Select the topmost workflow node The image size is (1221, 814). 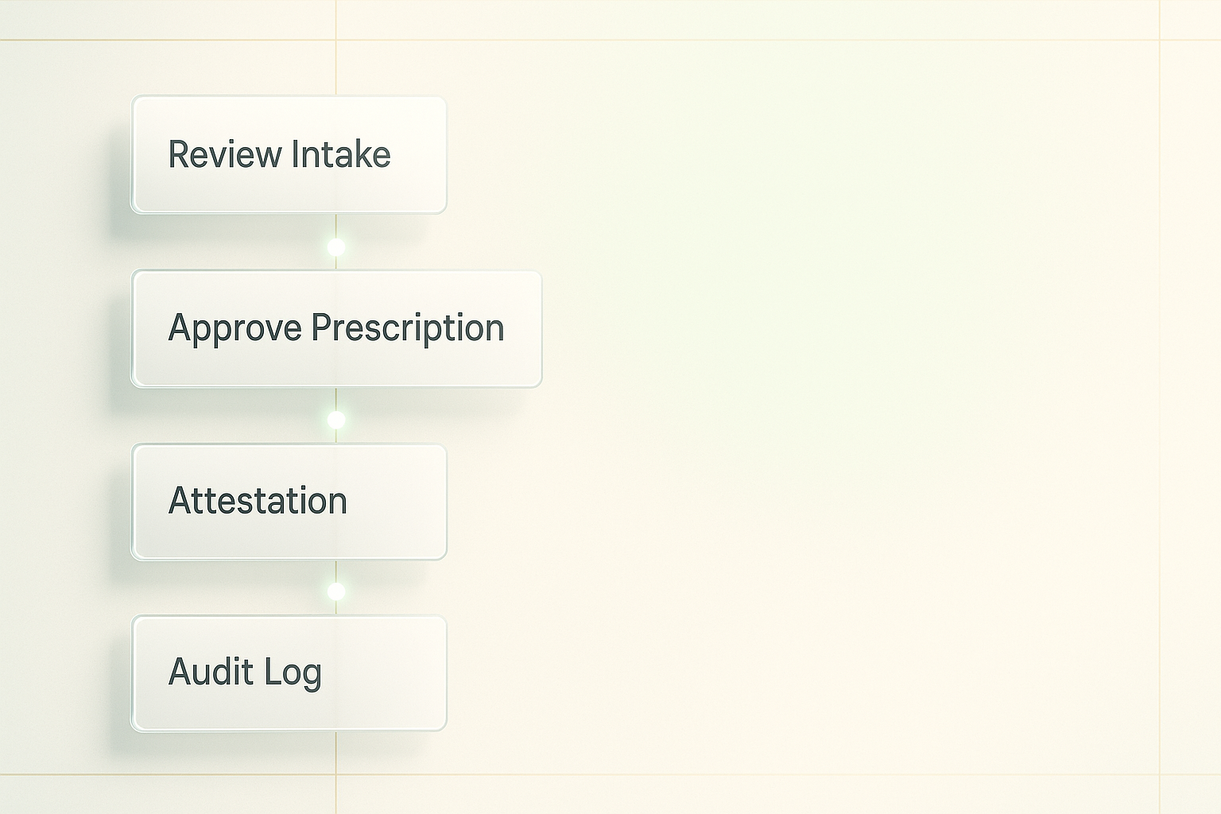[x=289, y=154]
